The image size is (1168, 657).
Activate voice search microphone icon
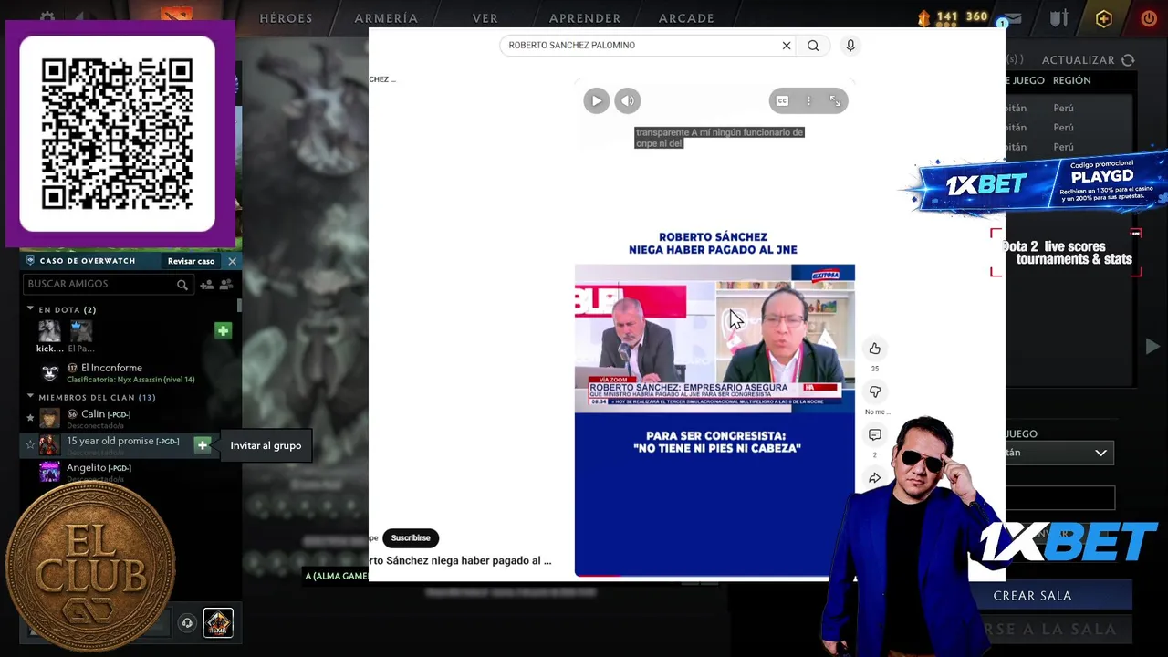(x=850, y=46)
